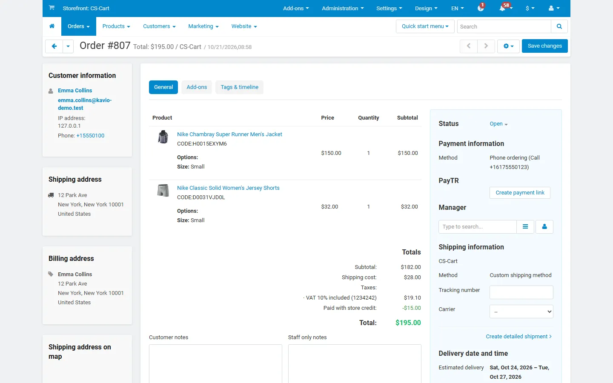The width and height of the screenshot is (613, 383).
Task: Switch to the Add-ons tab
Action: click(197, 87)
